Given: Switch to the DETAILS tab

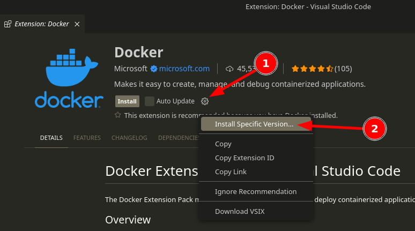Looking at the screenshot, I should click(51, 138).
